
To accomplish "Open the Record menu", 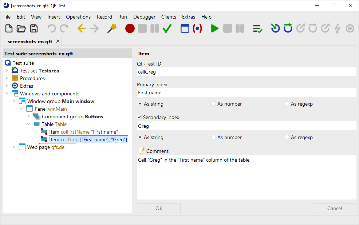I will (x=104, y=17).
